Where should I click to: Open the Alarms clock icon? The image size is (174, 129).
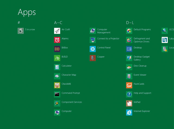pos(57,40)
